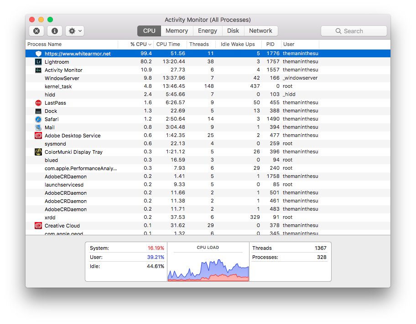Sort by Process Name column header

click(72, 44)
